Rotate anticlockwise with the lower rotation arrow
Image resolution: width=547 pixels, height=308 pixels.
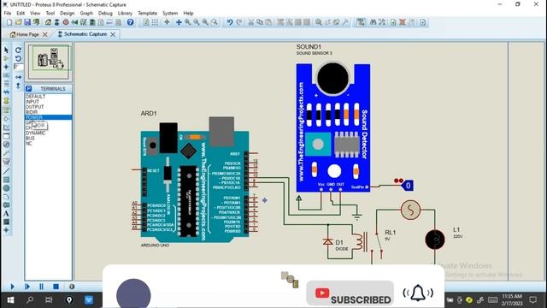pyautogui.click(x=19, y=58)
